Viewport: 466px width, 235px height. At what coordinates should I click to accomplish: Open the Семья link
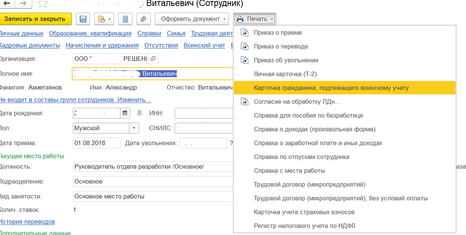(176, 33)
